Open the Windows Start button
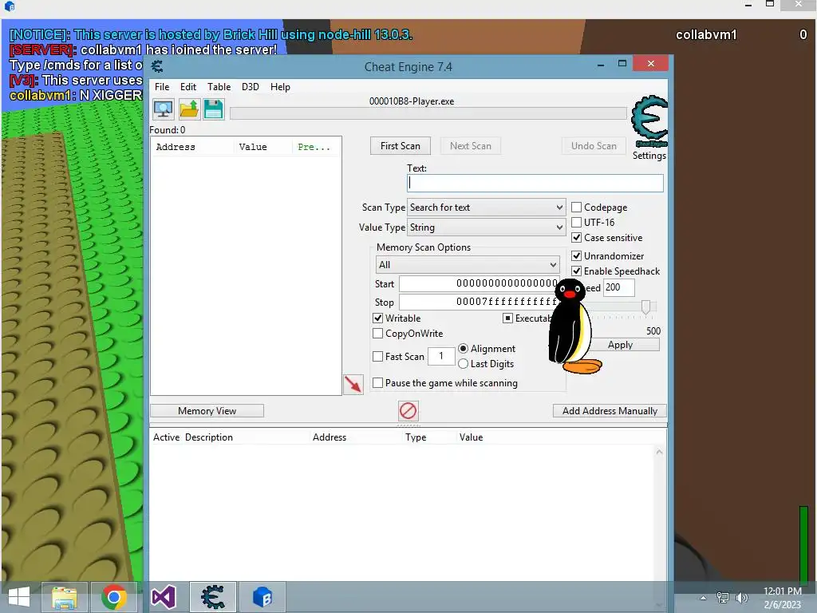817x613 pixels. pyautogui.click(x=19, y=597)
